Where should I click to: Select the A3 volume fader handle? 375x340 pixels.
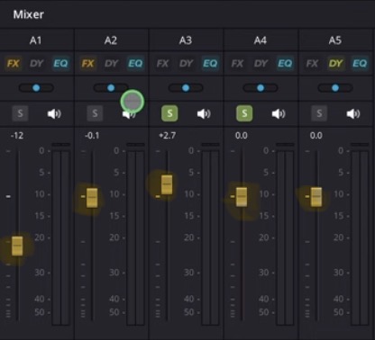click(167, 184)
